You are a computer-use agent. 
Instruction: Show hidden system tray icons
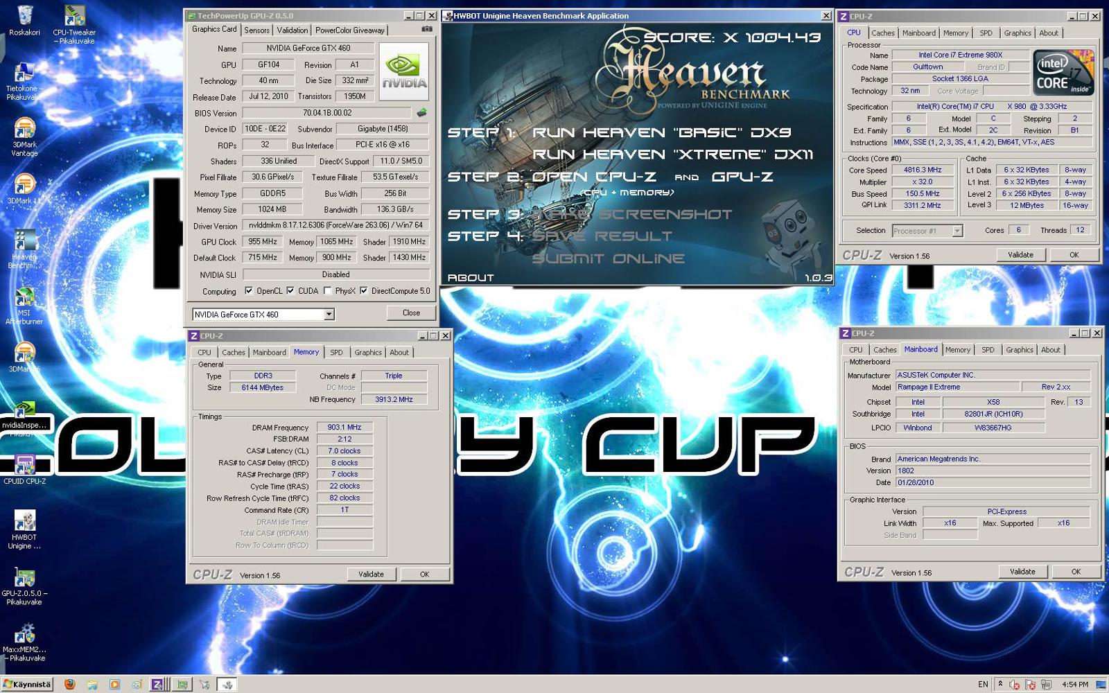[x=1000, y=684]
